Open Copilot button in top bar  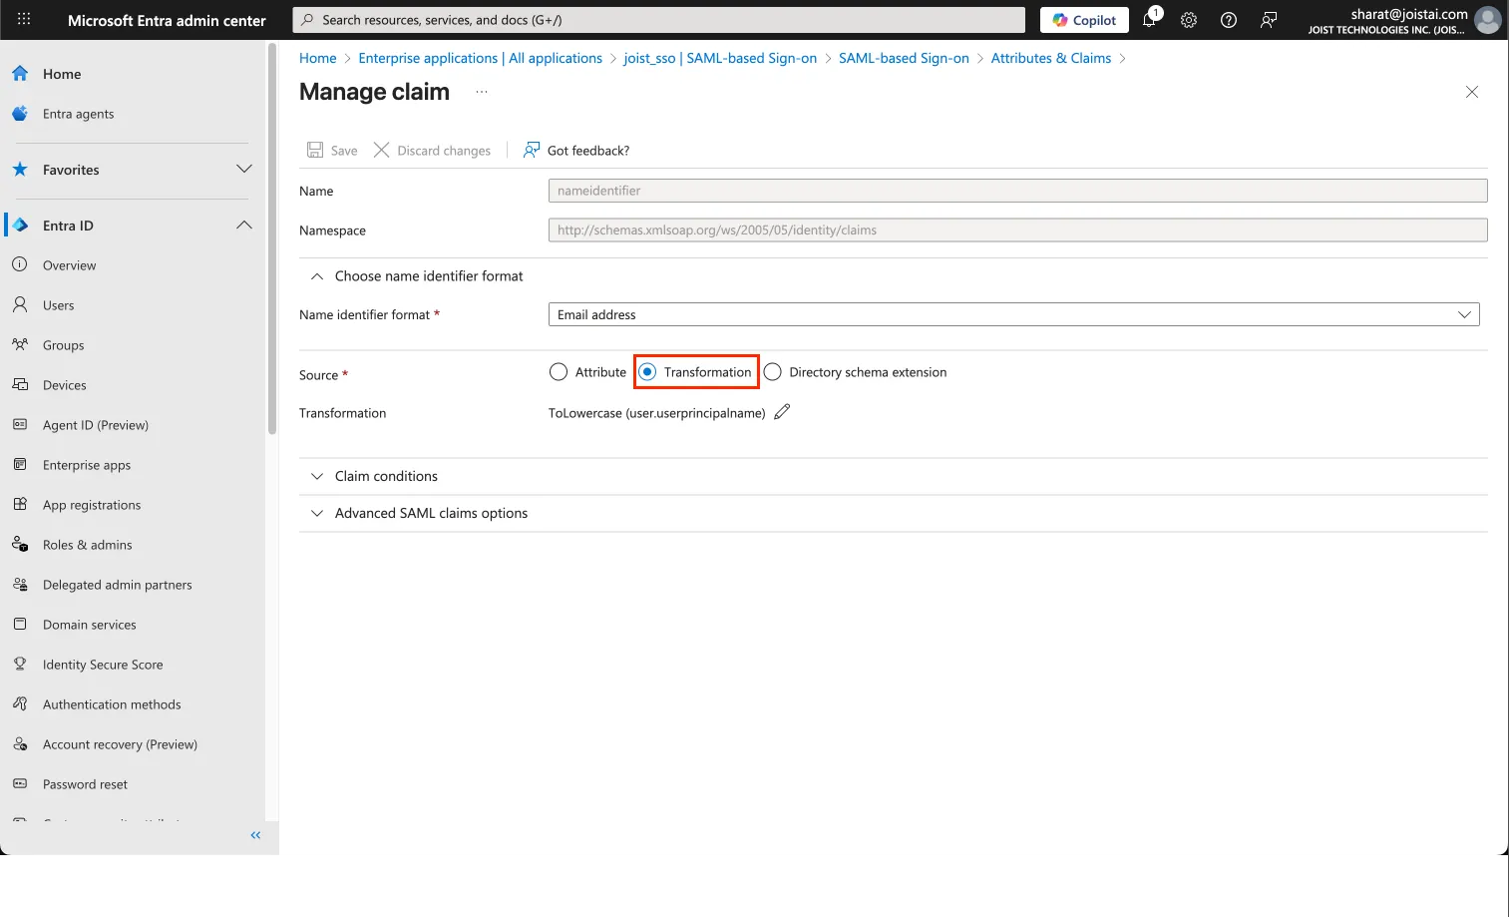click(1085, 20)
